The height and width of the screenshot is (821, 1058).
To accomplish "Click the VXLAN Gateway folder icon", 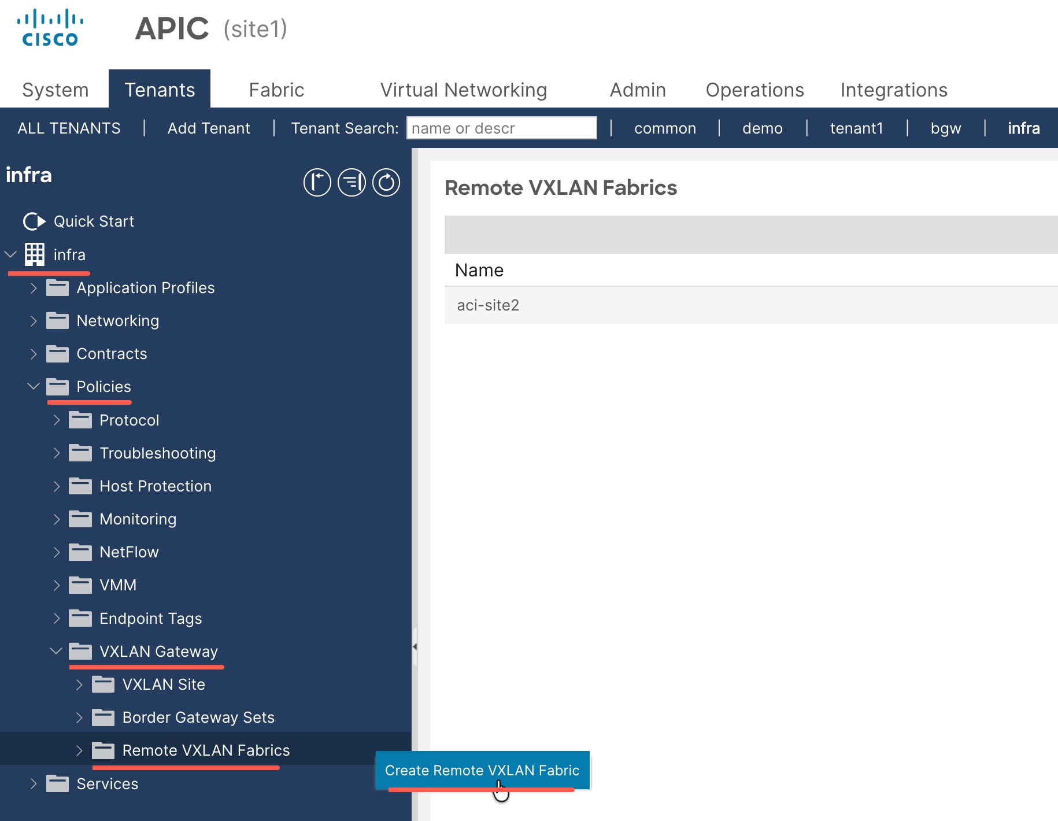I will point(80,651).
